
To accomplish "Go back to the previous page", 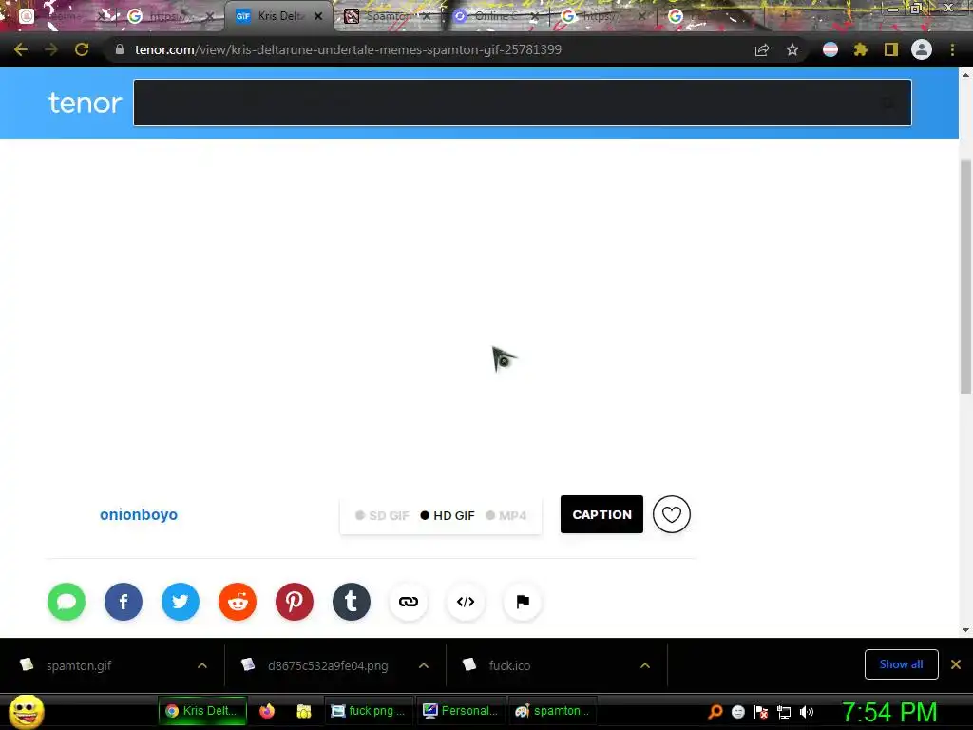I will pyautogui.click(x=21, y=49).
